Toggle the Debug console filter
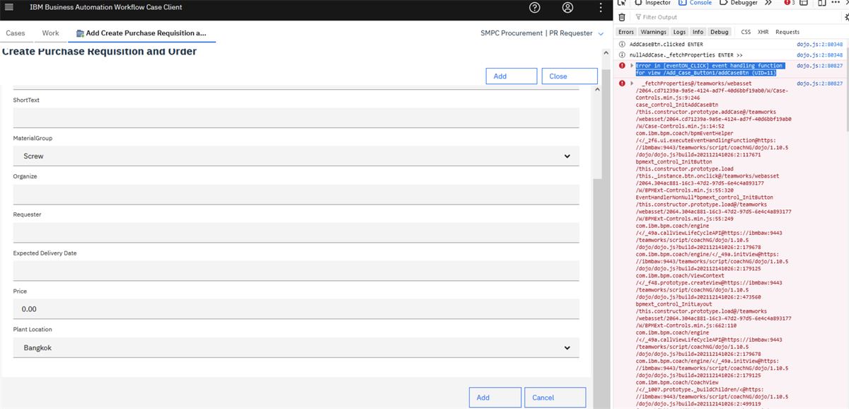849x409 pixels. tap(720, 32)
